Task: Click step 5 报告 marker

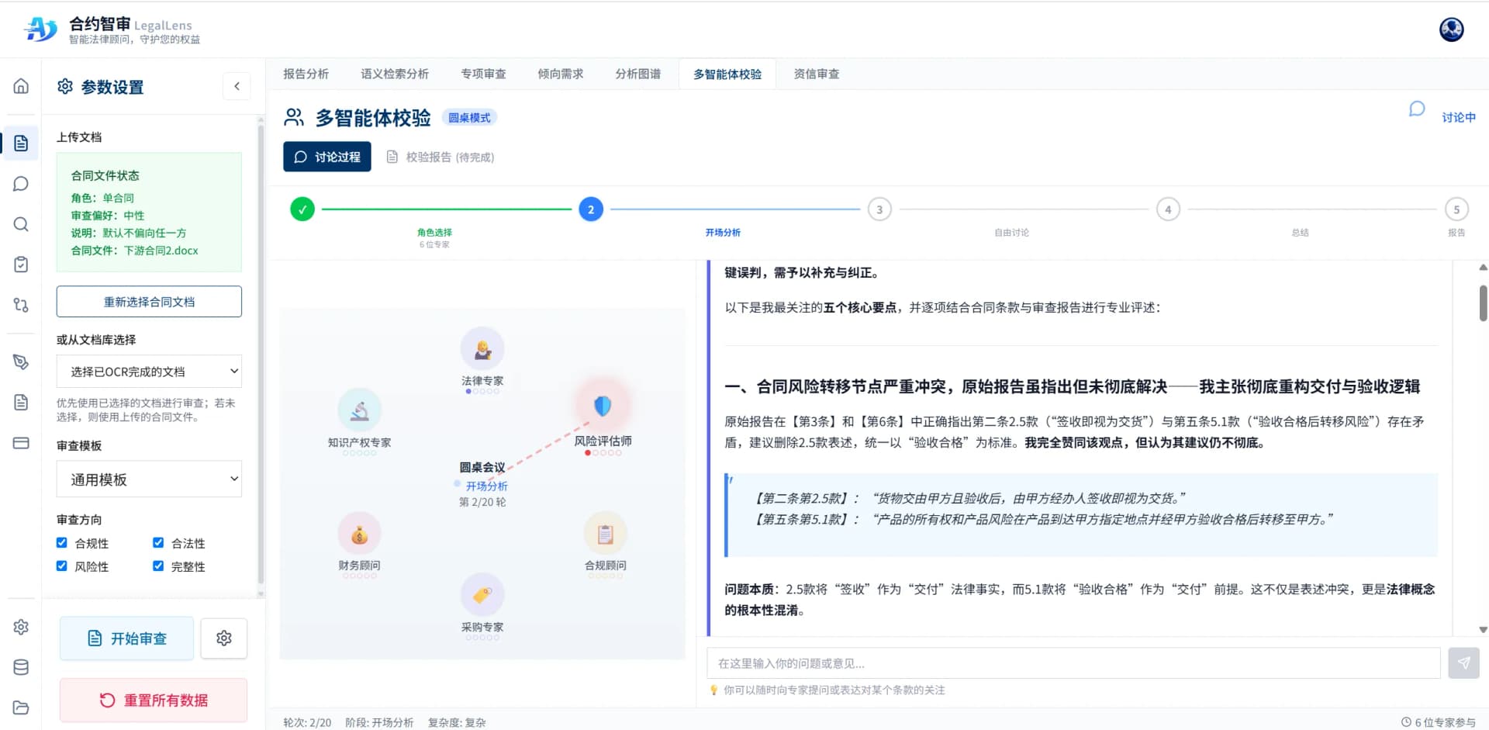Action: pyautogui.click(x=1456, y=209)
